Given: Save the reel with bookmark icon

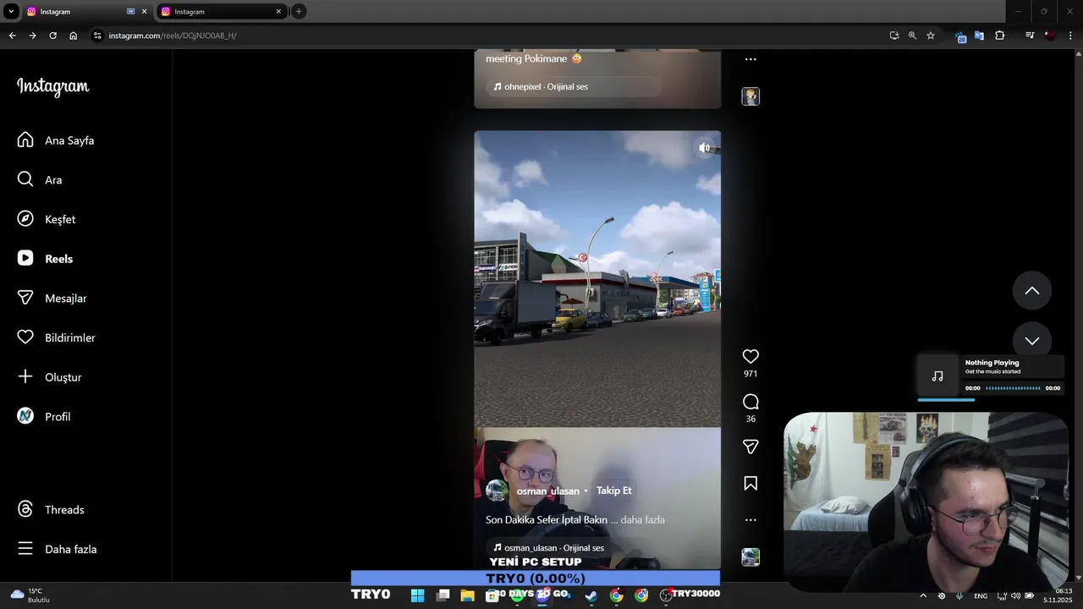Looking at the screenshot, I should pos(750,484).
